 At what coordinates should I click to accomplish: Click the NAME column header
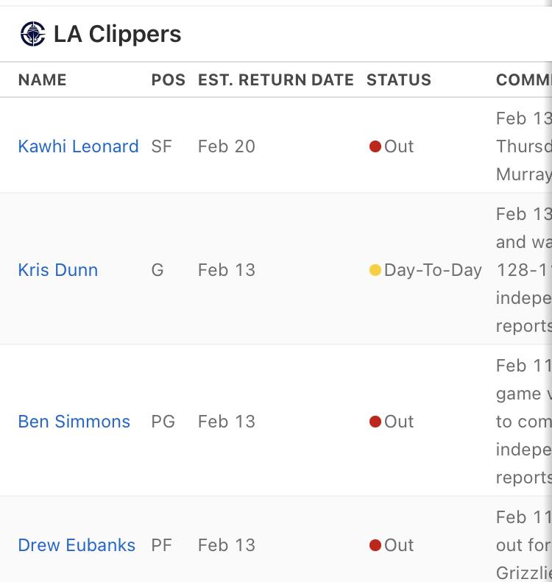[42, 79]
